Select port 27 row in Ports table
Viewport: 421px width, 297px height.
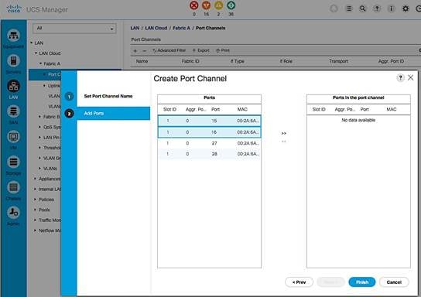tap(209, 143)
